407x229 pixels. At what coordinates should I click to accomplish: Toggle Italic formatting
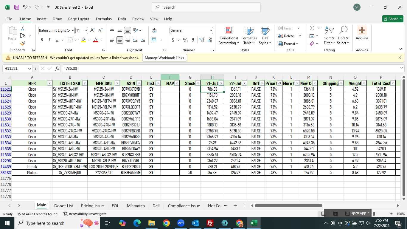coord(49,40)
